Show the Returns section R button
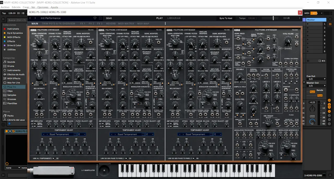334x179 pixels. [x=329, y=108]
